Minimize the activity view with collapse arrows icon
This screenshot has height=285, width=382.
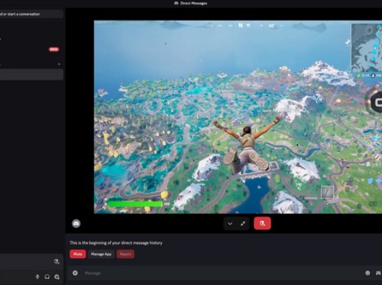click(x=243, y=223)
